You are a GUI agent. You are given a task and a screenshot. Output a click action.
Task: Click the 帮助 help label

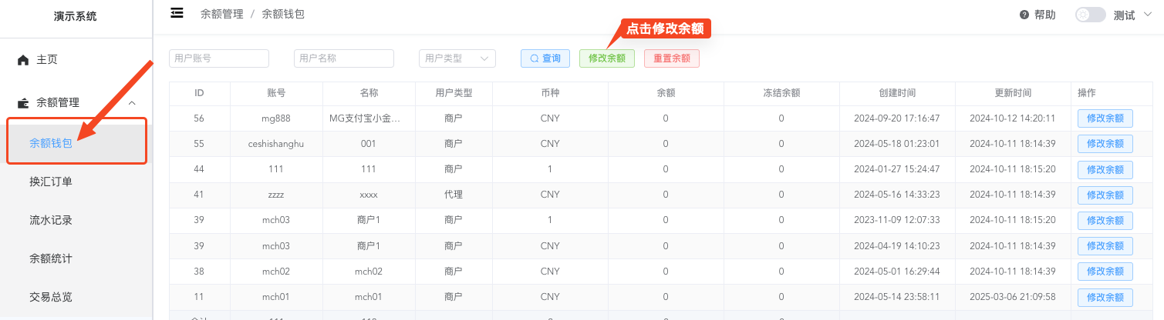1045,15
